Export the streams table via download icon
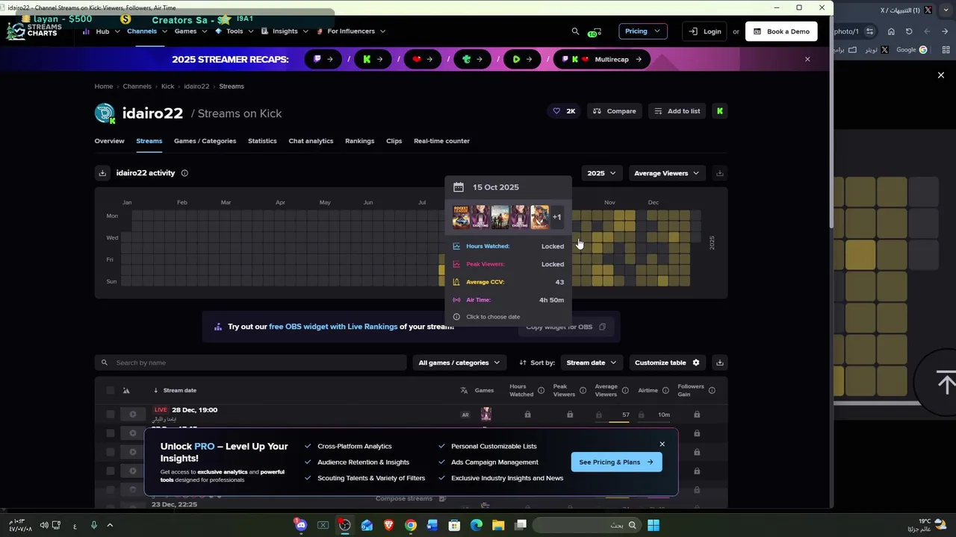Screen dimensions: 956x537 tap(720, 362)
